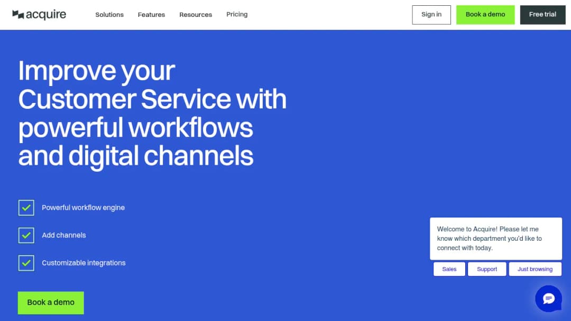Viewport: 571px width, 321px height.
Task: Open the chat bubble launcher icon
Action: coord(548,298)
